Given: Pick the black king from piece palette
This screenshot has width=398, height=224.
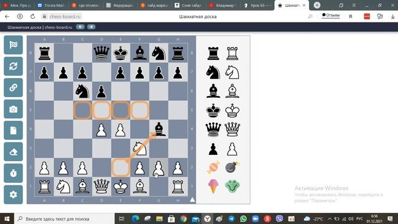Looking at the screenshot, I should click(213, 111).
